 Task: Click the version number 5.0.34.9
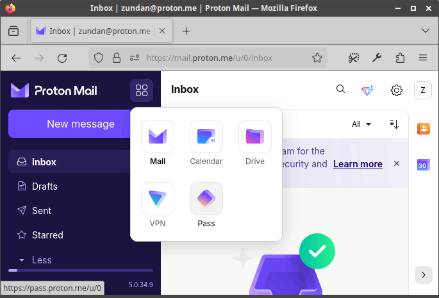pyautogui.click(x=141, y=285)
